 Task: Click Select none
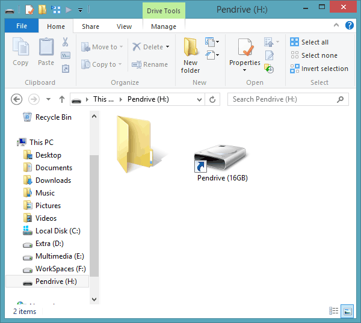pyautogui.click(x=314, y=55)
